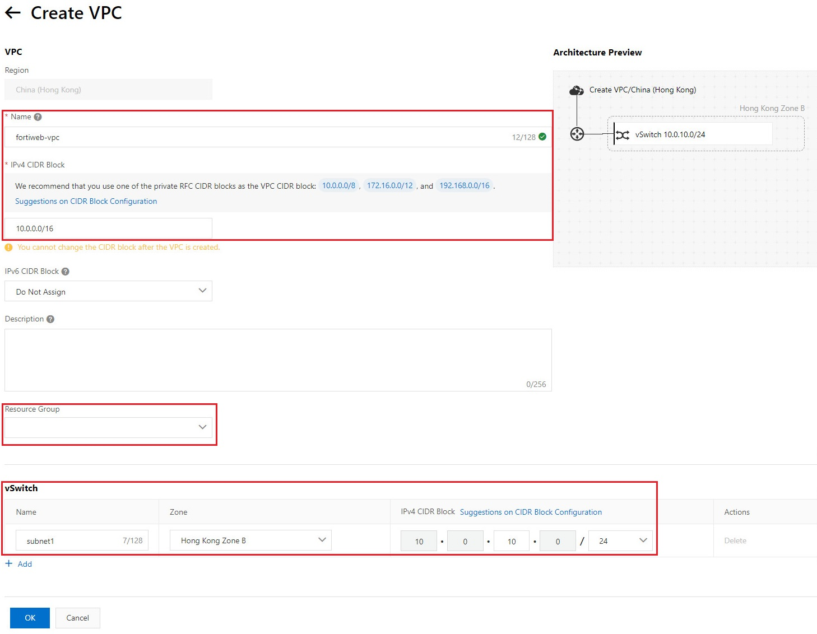The height and width of the screenshot is (634, 817).
Task: Open the IPv6 CIDR Block dropdown showing Do Not Assign
Action: 202,291
